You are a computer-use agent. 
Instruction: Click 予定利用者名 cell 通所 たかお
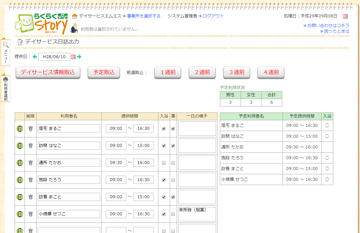[251, 147]
